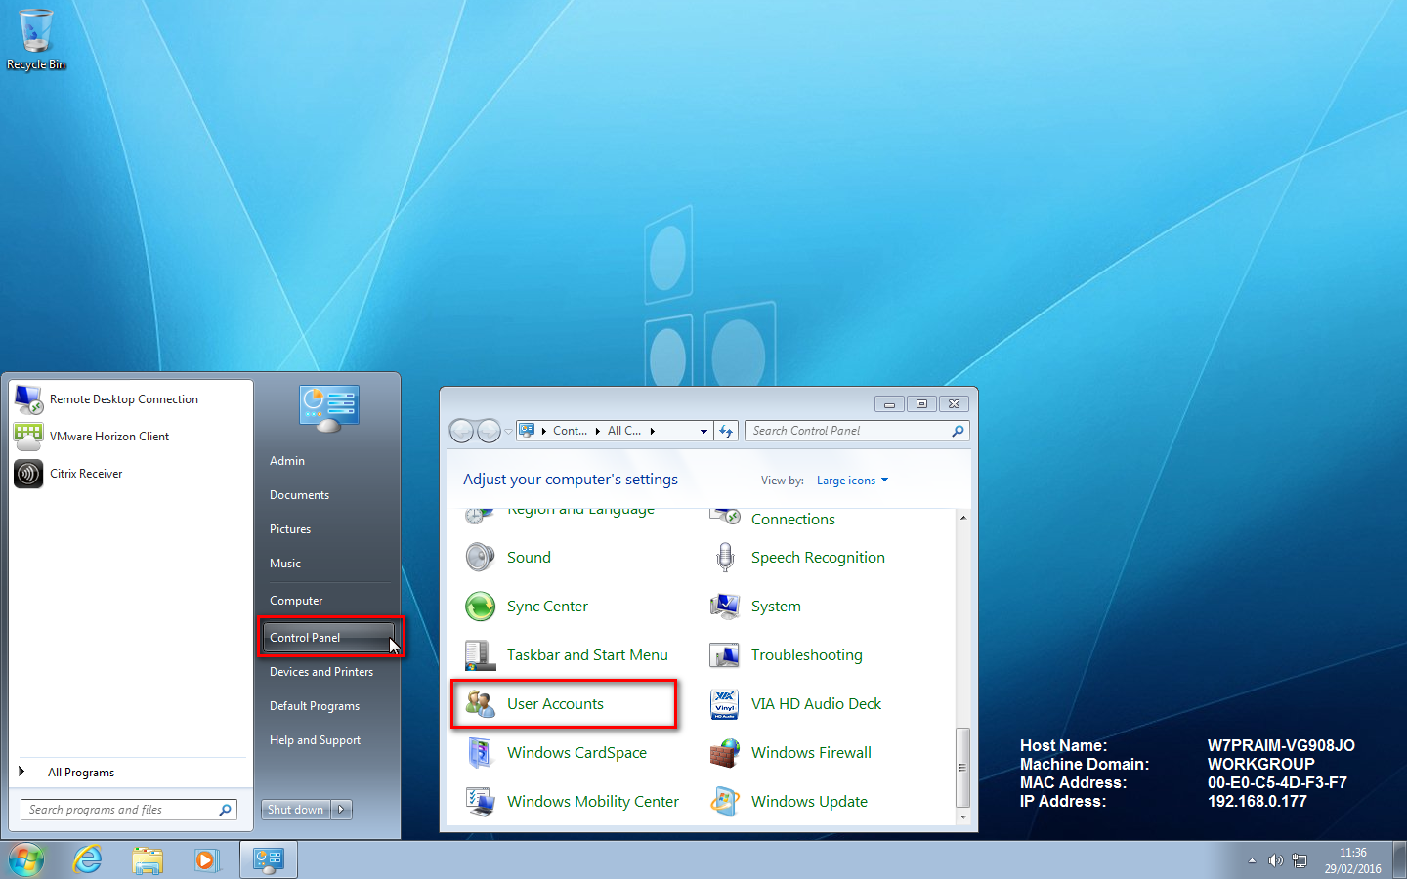Expand the Control Panel breadcrumb arrow
Viewport: 1407px width, 879px height.
click(x=597, y=431)
